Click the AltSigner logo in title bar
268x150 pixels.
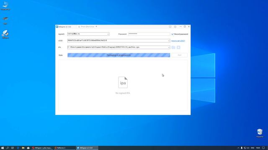(x=57, y=27)
